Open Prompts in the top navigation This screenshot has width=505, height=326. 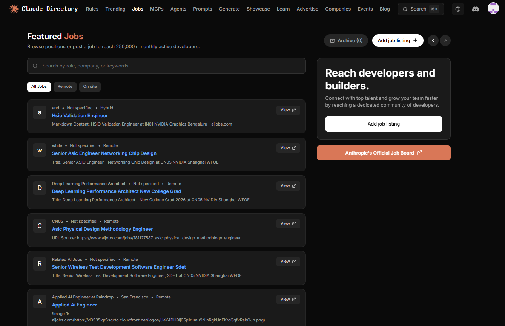(203, 9)
